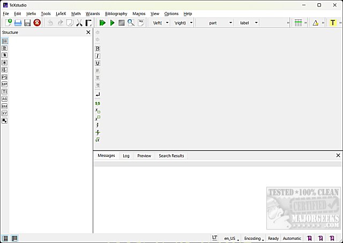Click the Save file icon
Viewport: 343px width, 243px height.
point(27,22)
